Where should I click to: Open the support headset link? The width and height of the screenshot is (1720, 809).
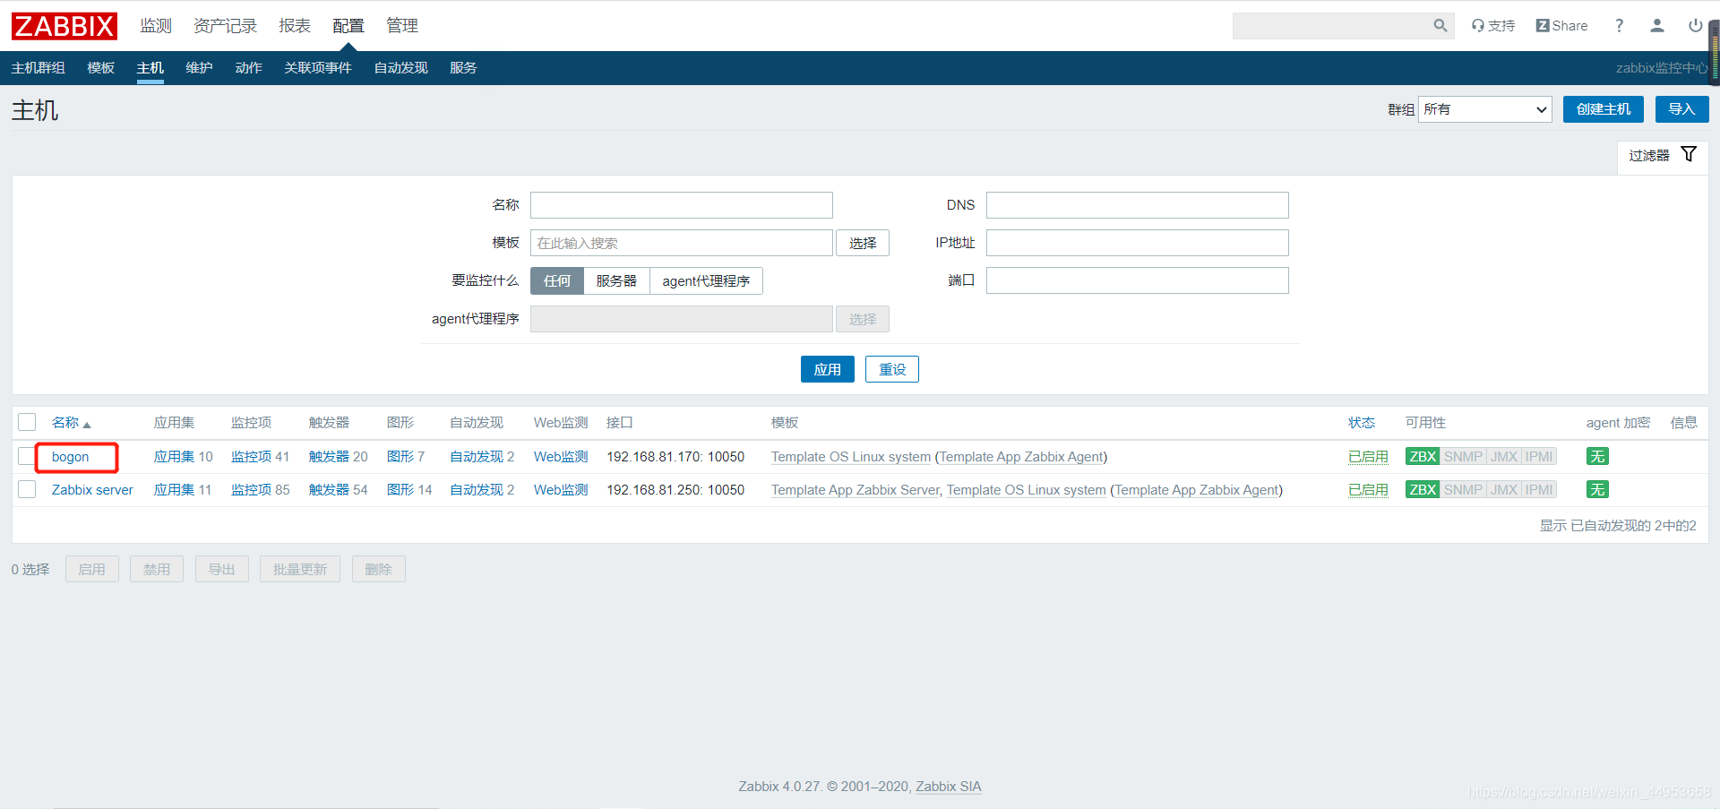click(1493, 26)
